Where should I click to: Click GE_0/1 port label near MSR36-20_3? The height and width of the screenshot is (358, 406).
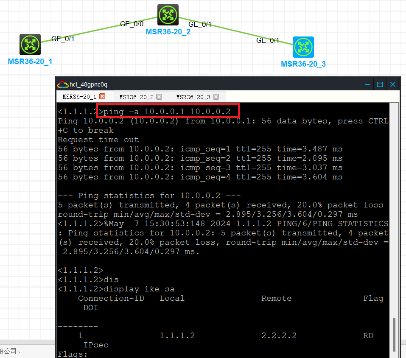pos(267,40)
